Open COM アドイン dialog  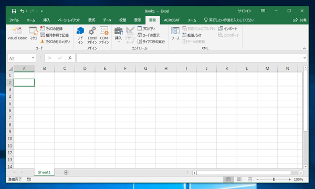(104, 35)
